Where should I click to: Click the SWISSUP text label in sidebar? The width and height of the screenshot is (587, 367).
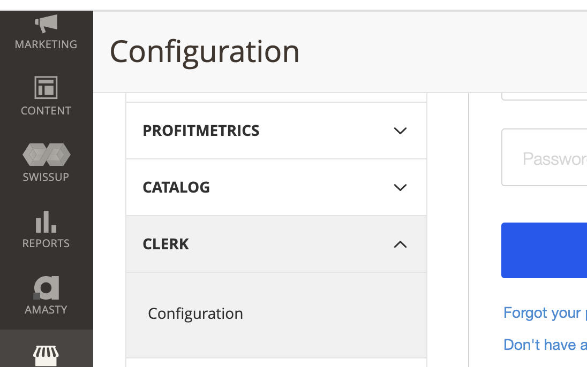(46, 177)
